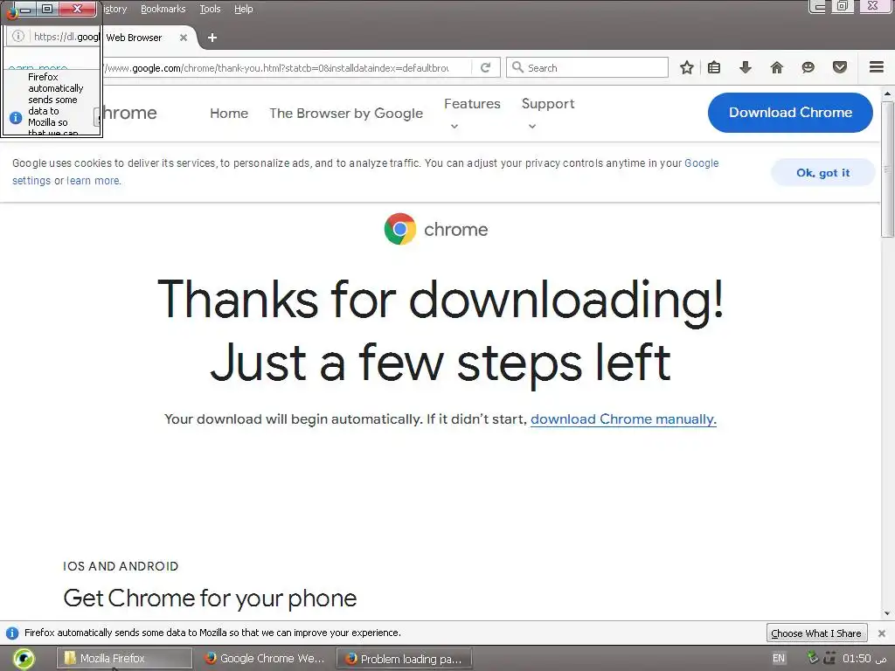
Task: Click the smiley face toolbar icon
Action: pyautogui.click(x=808, y=68)
